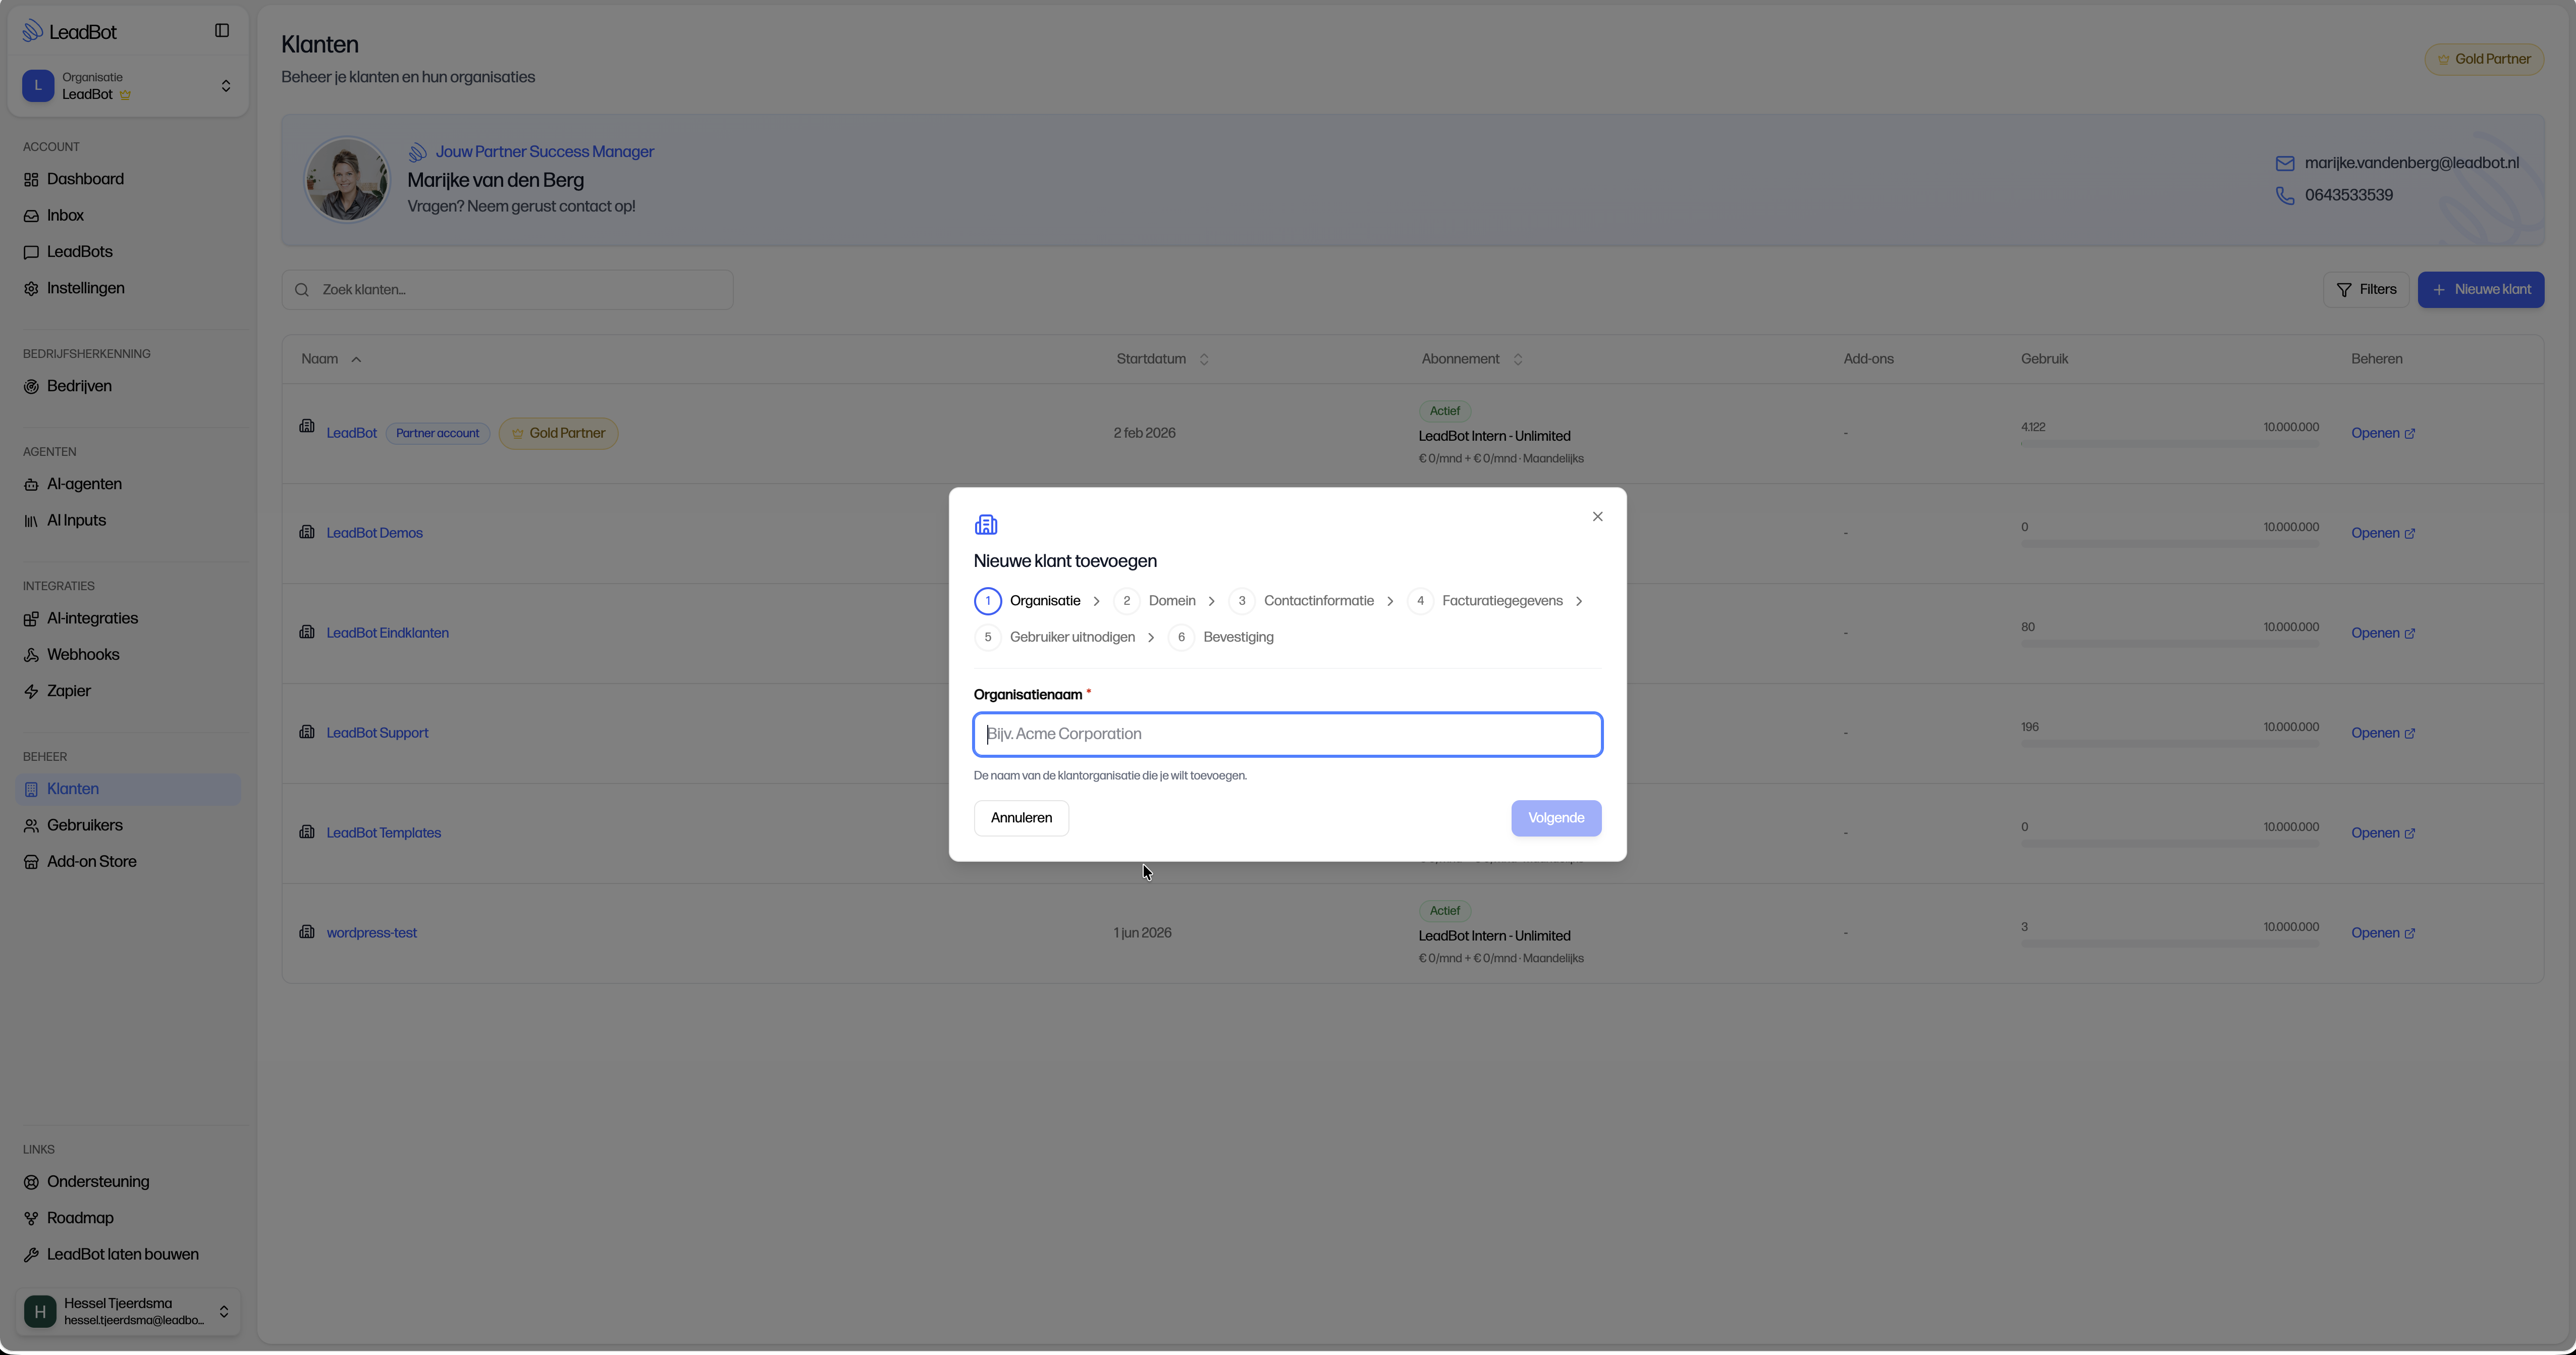Collapse the sidebar with the panel icon

(222, 31)
